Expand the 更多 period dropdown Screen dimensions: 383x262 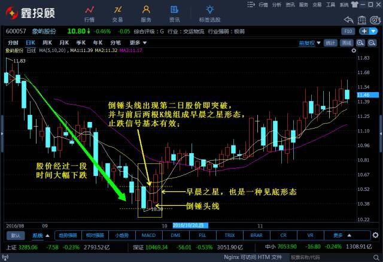(145, 42)
